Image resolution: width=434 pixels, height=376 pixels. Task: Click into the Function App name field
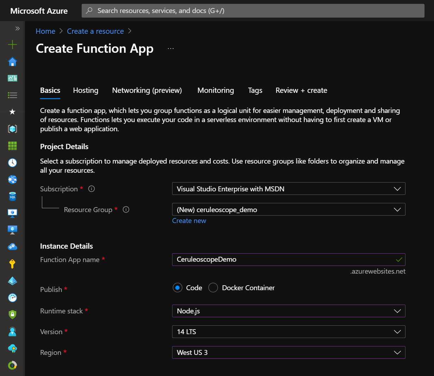point(289,260)
